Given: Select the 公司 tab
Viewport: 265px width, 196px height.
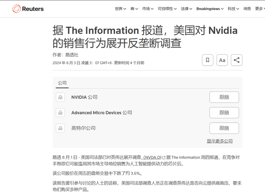Looking at the screenshot, I should click(62, 83).
